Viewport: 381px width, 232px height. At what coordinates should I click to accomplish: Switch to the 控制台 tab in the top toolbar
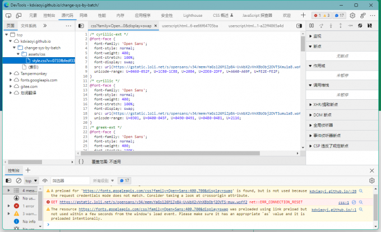49,16
